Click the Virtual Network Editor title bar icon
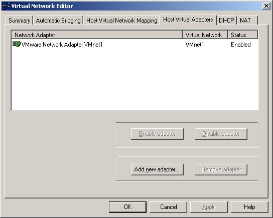273x218 pixels. [7, 6]
